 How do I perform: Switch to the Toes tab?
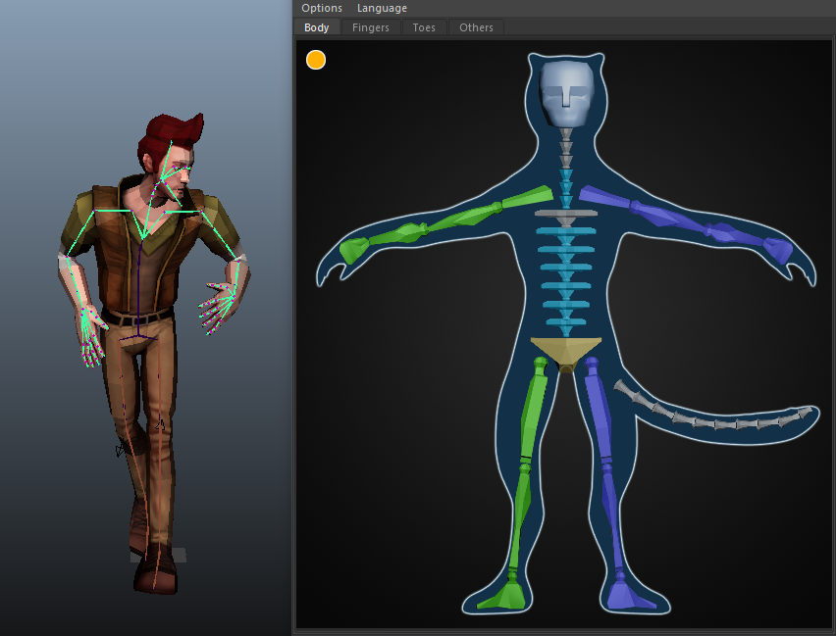click(424, 27)
